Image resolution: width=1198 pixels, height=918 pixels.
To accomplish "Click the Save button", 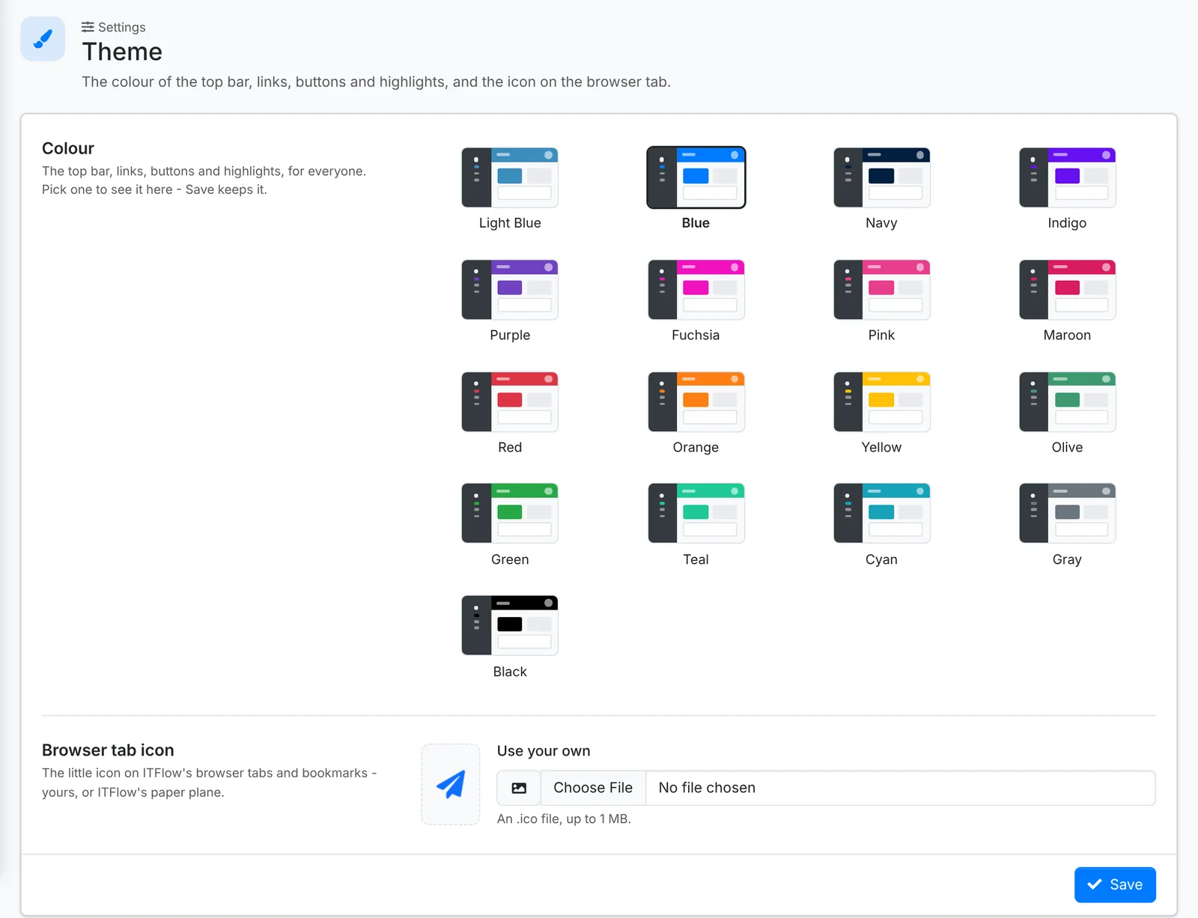I will click(1115, 884).
